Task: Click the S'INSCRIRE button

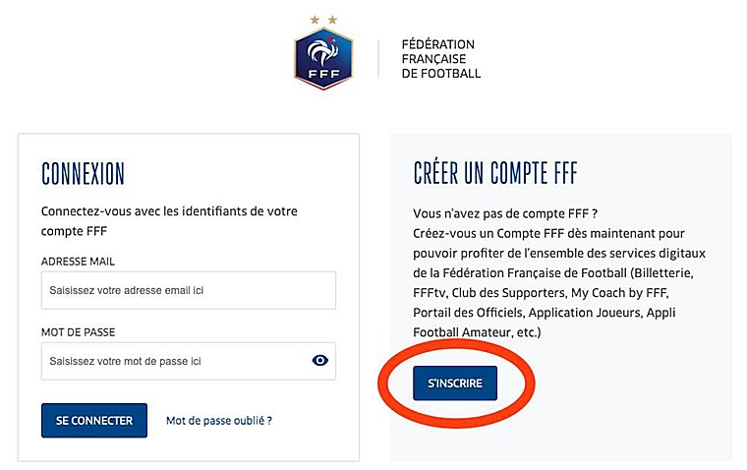Action: (x=455, y=383)
